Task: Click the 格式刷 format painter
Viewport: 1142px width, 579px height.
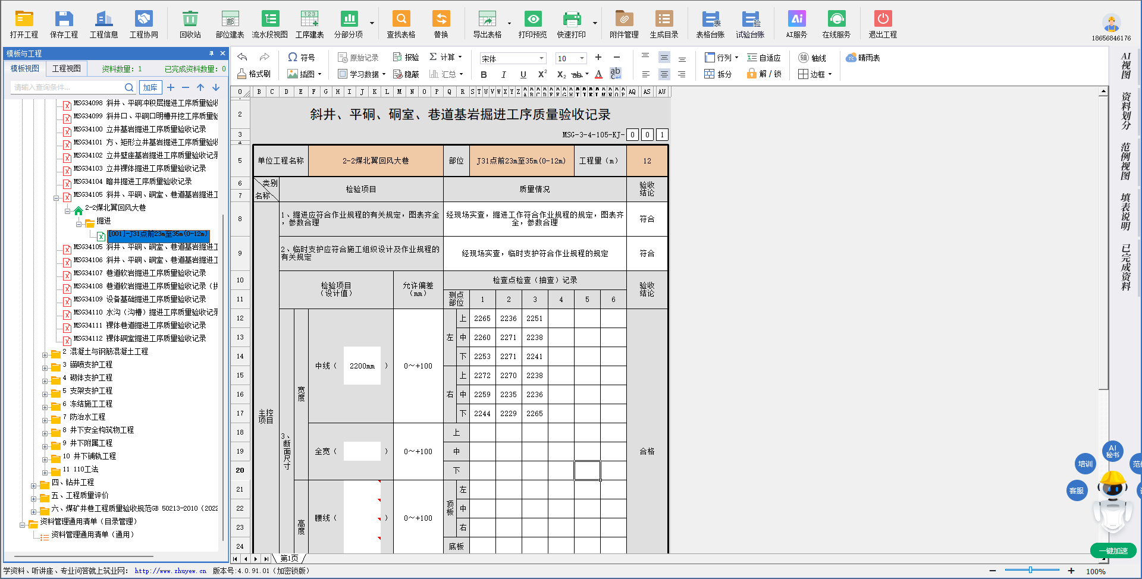Action: pyautogui.click(x=254, y=74)
